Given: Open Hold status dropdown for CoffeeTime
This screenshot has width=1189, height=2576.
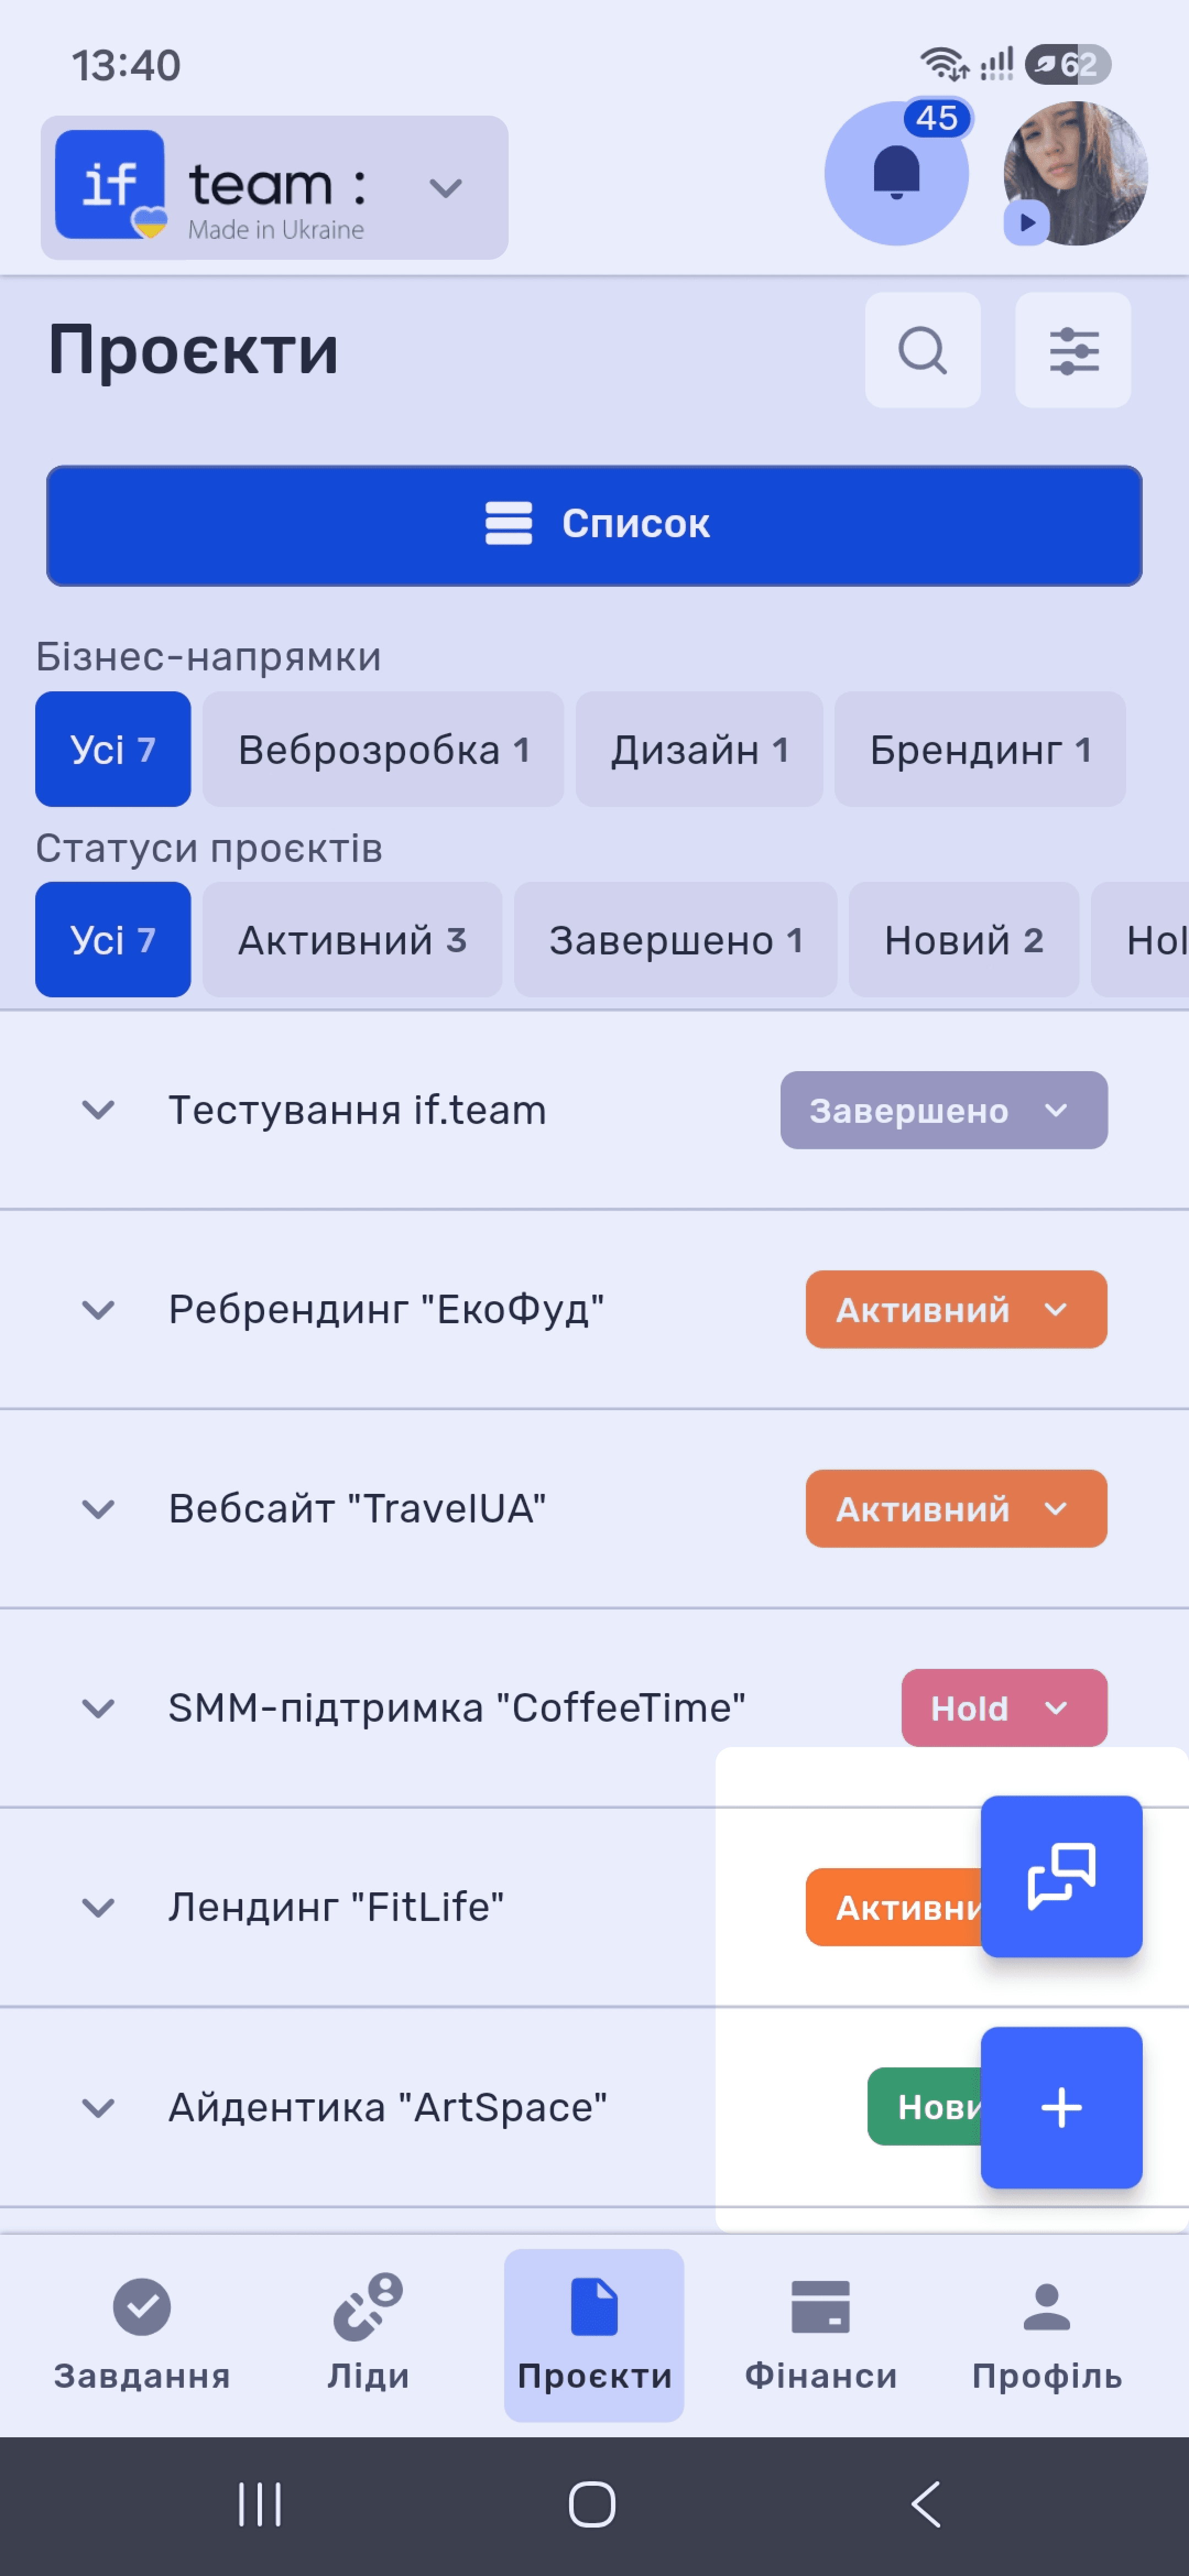Looking at the screenshot, I should 1004,1708.
